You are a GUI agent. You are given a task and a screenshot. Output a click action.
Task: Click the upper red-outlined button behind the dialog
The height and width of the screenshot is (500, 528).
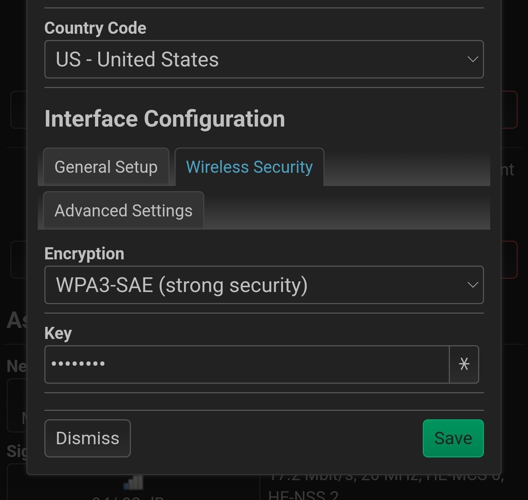(509, 110)
